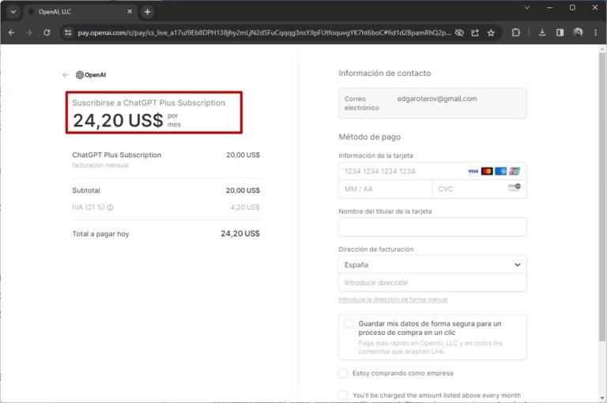
Task: Open a new browser tab
Action: (x=147, y=12)
